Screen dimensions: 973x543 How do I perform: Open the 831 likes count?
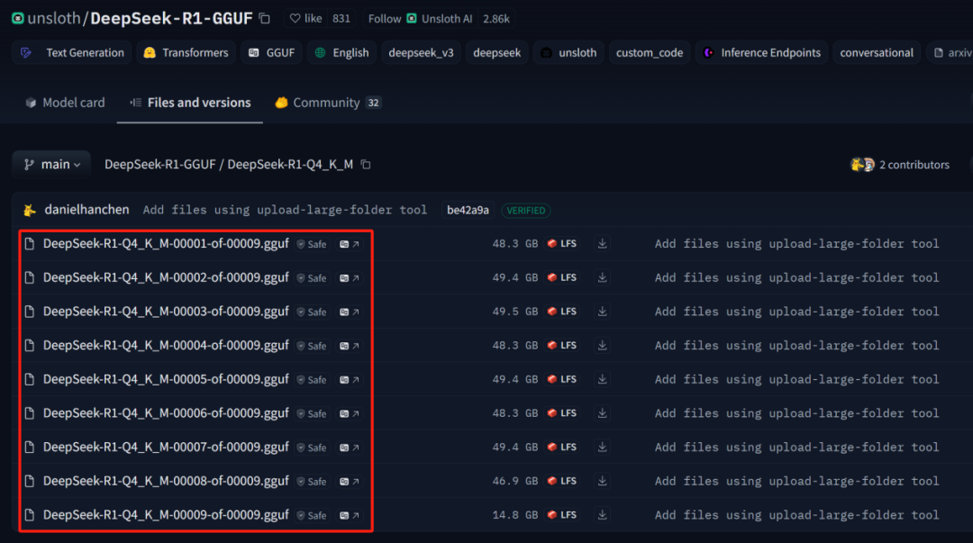coord(341,19)
